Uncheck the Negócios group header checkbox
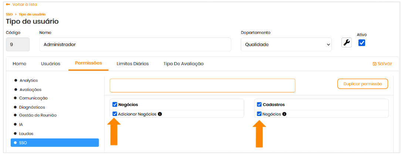This screenshot has height=155, width=401. pyautogui.click(x=115, y=105)
